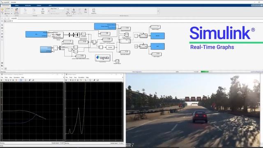The width and height of the screenshot is (263, 148).
Task: Open the Signal Table tool
Action: click(43, 11)
